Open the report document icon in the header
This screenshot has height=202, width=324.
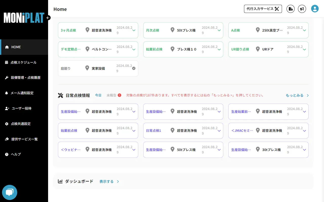point(291,9)
